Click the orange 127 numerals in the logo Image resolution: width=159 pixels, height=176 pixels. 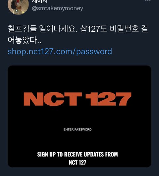point(108,99)
